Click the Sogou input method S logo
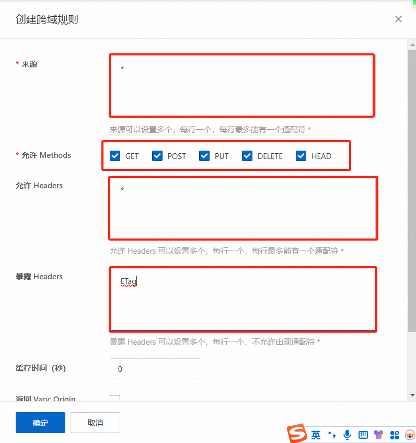This screenshot has height=443, width=416. pyautogui.click(x=297, y=433)
